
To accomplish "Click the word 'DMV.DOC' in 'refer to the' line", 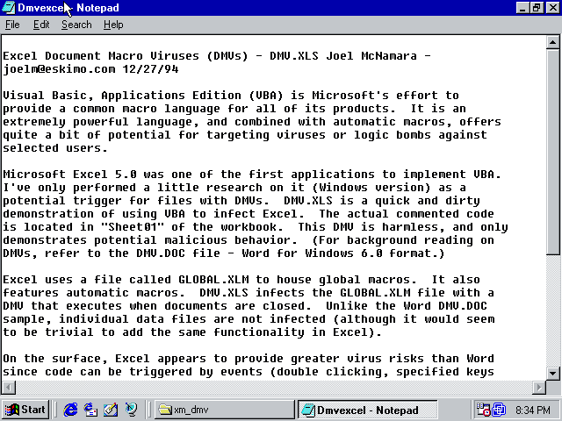I will coord(161,253).
